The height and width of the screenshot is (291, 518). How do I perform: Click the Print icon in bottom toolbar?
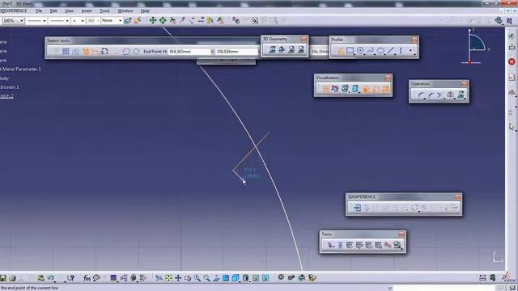click(x=13, y=278)
